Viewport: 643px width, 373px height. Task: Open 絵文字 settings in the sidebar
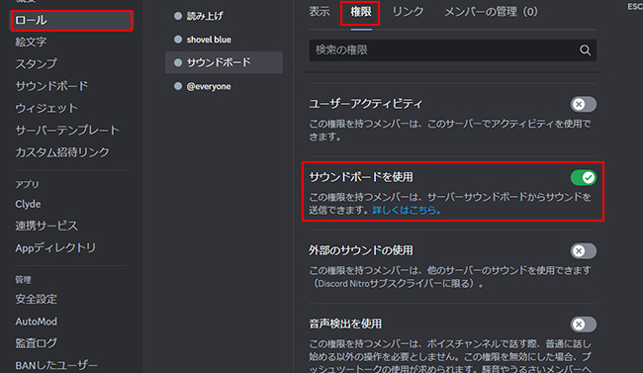click(x=31, y=42)
